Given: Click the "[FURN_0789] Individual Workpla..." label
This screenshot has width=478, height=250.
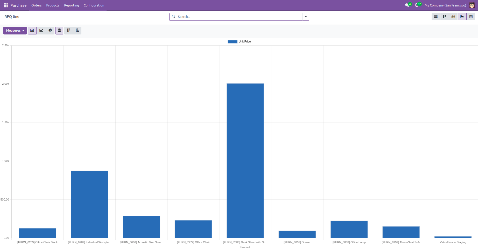Looking at the screenshot, I should [89, 242].
